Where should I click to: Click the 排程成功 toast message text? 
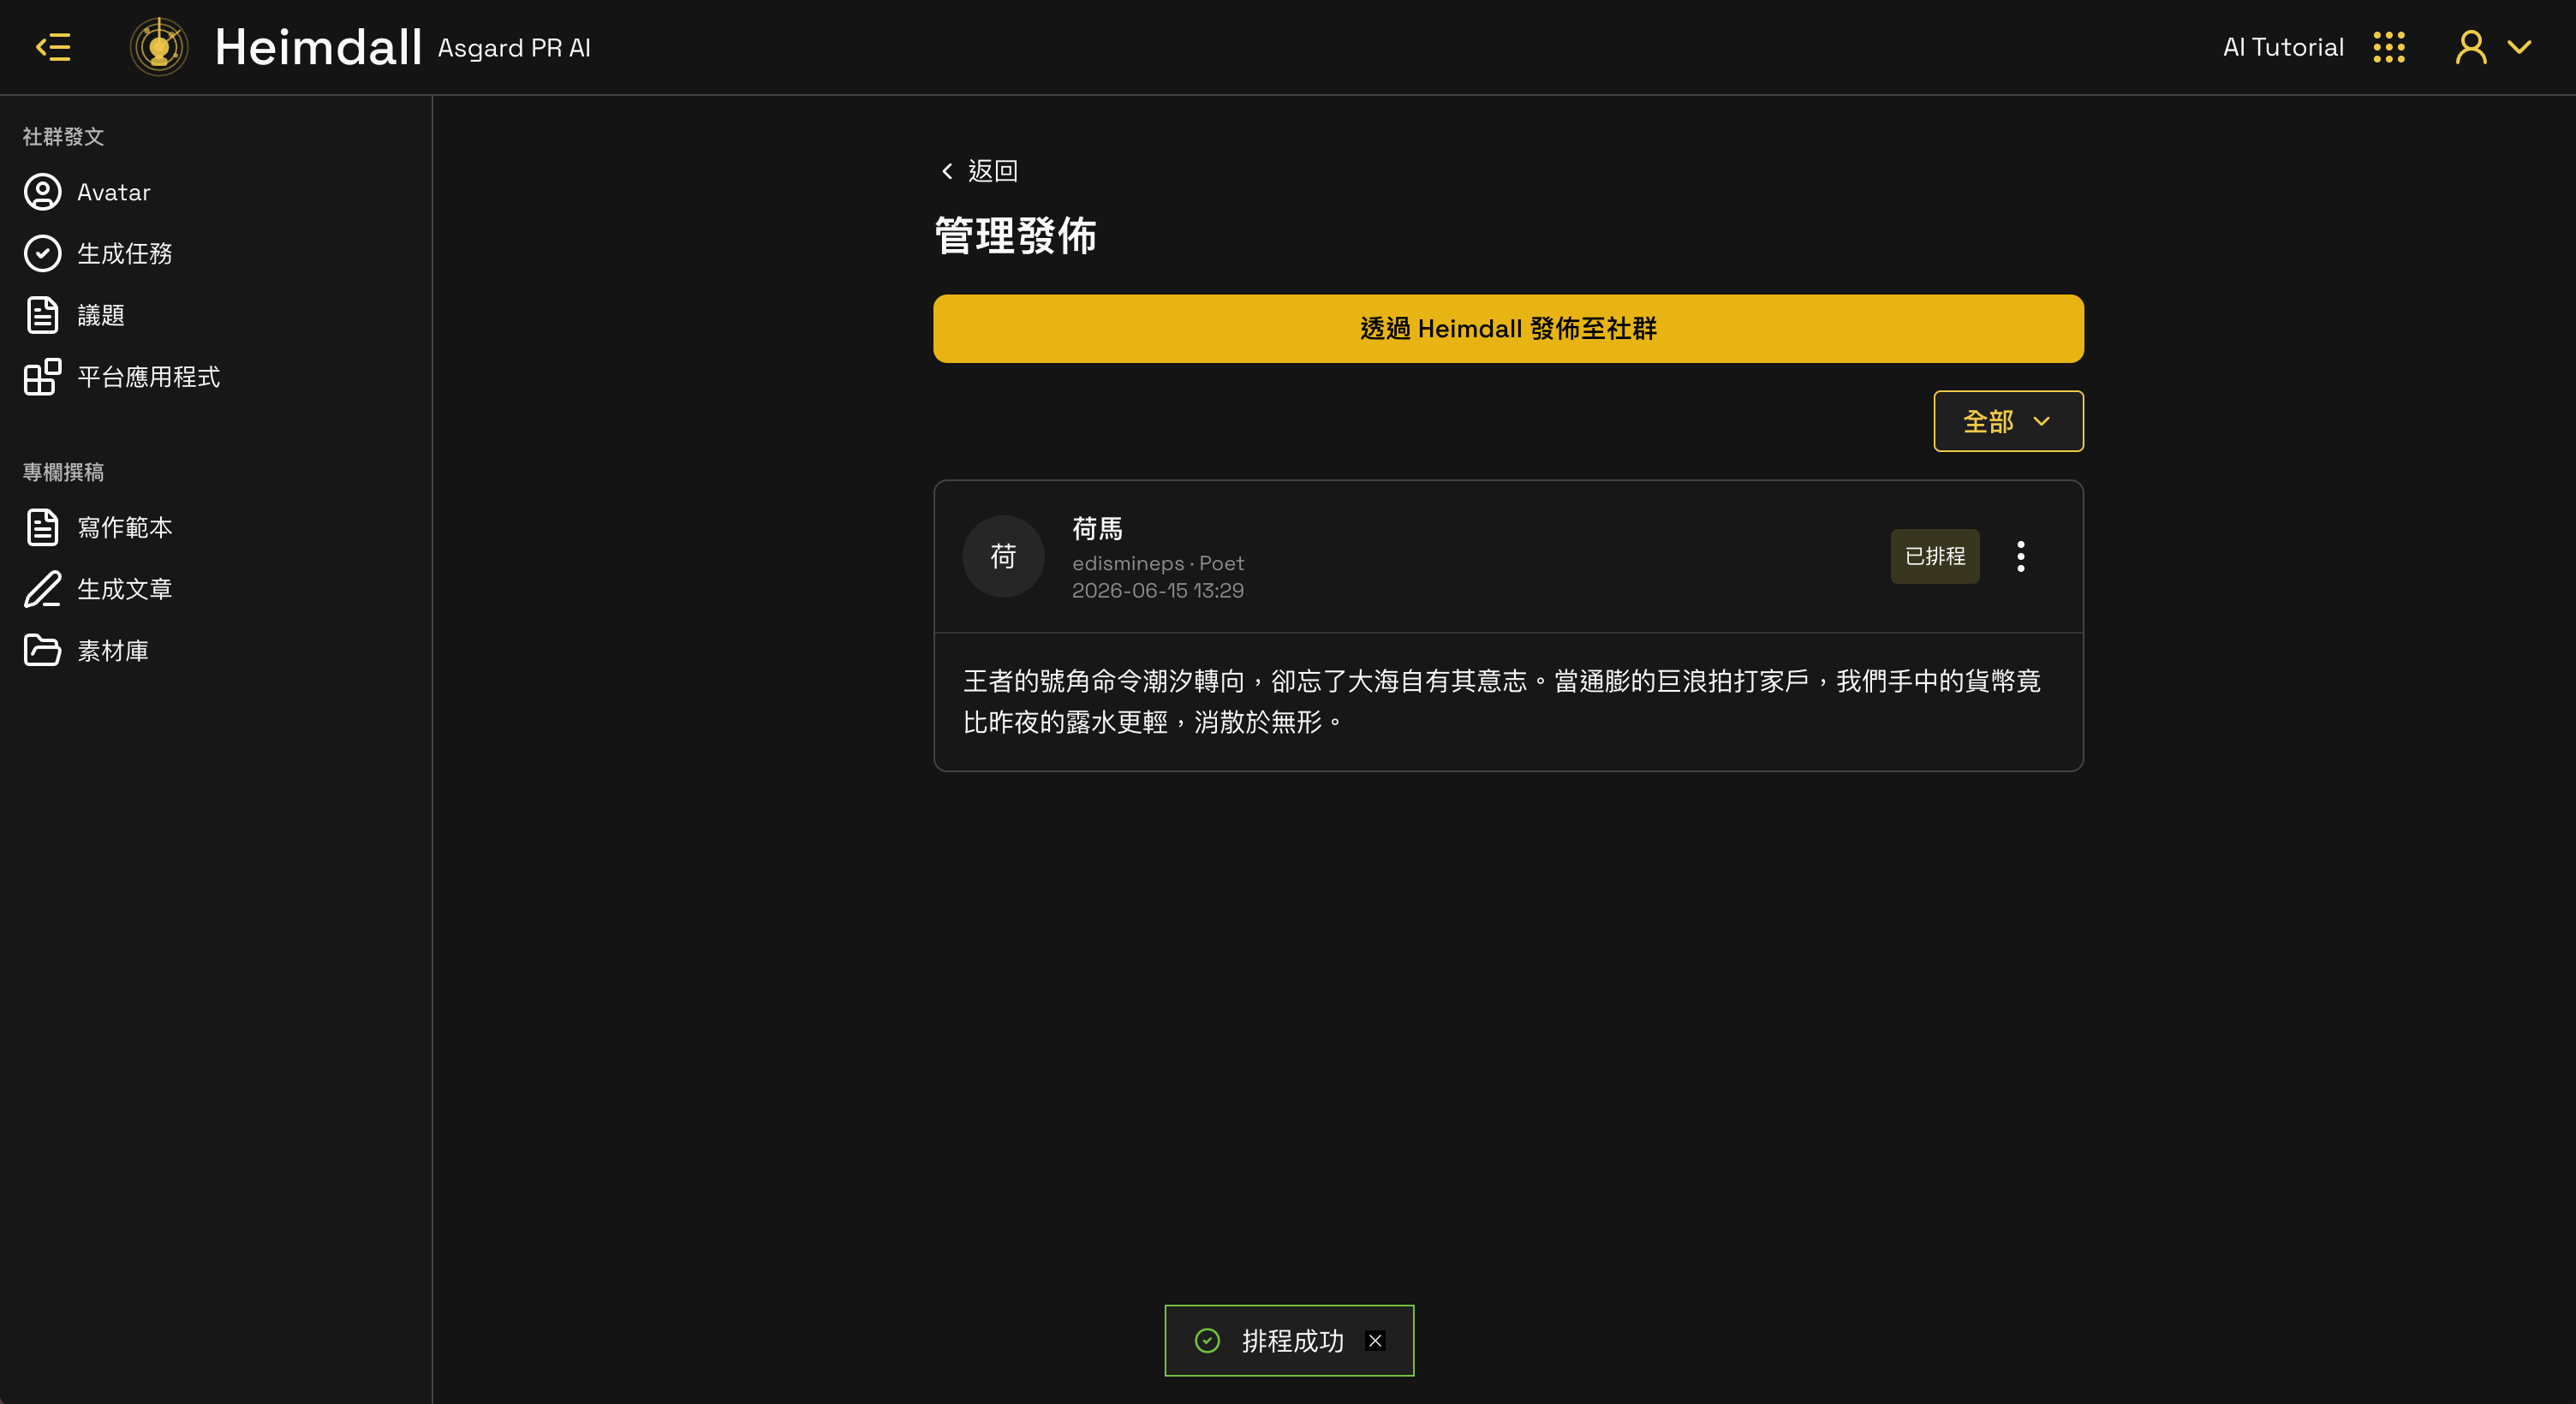[x=1292, y=1341]
